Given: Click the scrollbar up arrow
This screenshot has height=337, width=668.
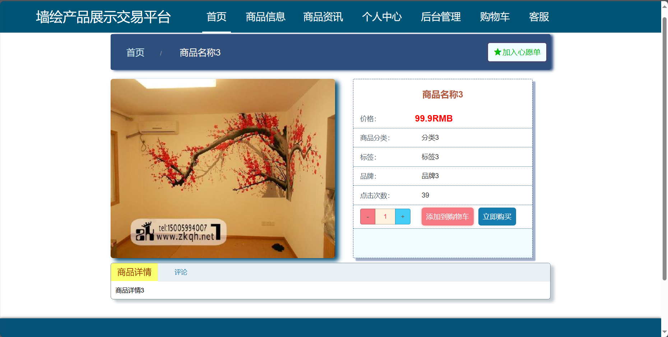Looking at the screenshot, I should tap(664, 6).
